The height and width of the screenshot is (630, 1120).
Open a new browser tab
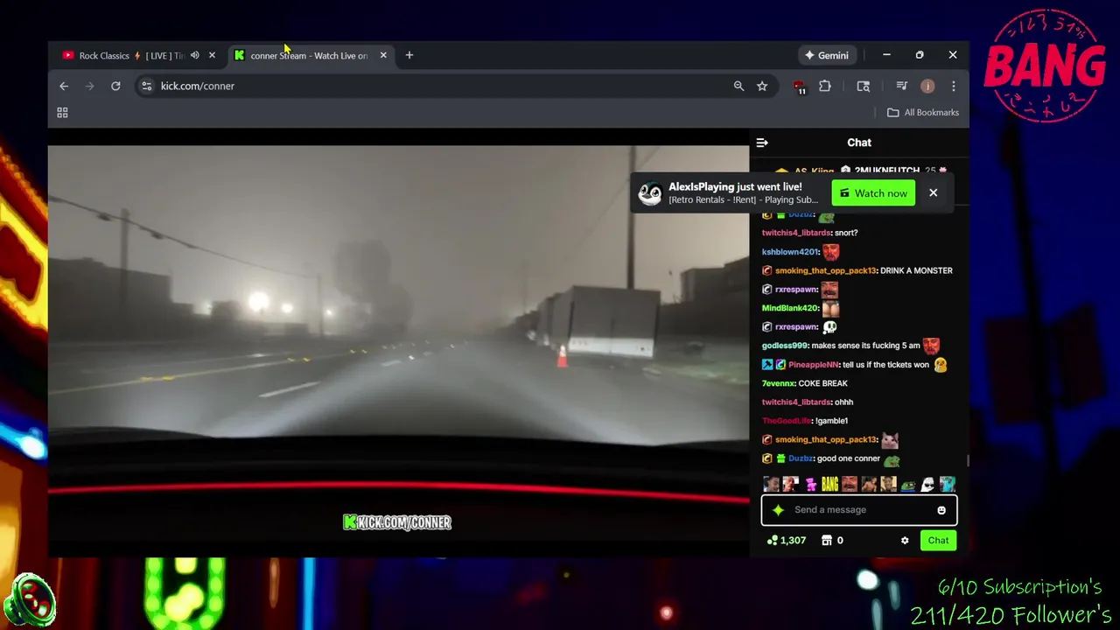[409, 55]
